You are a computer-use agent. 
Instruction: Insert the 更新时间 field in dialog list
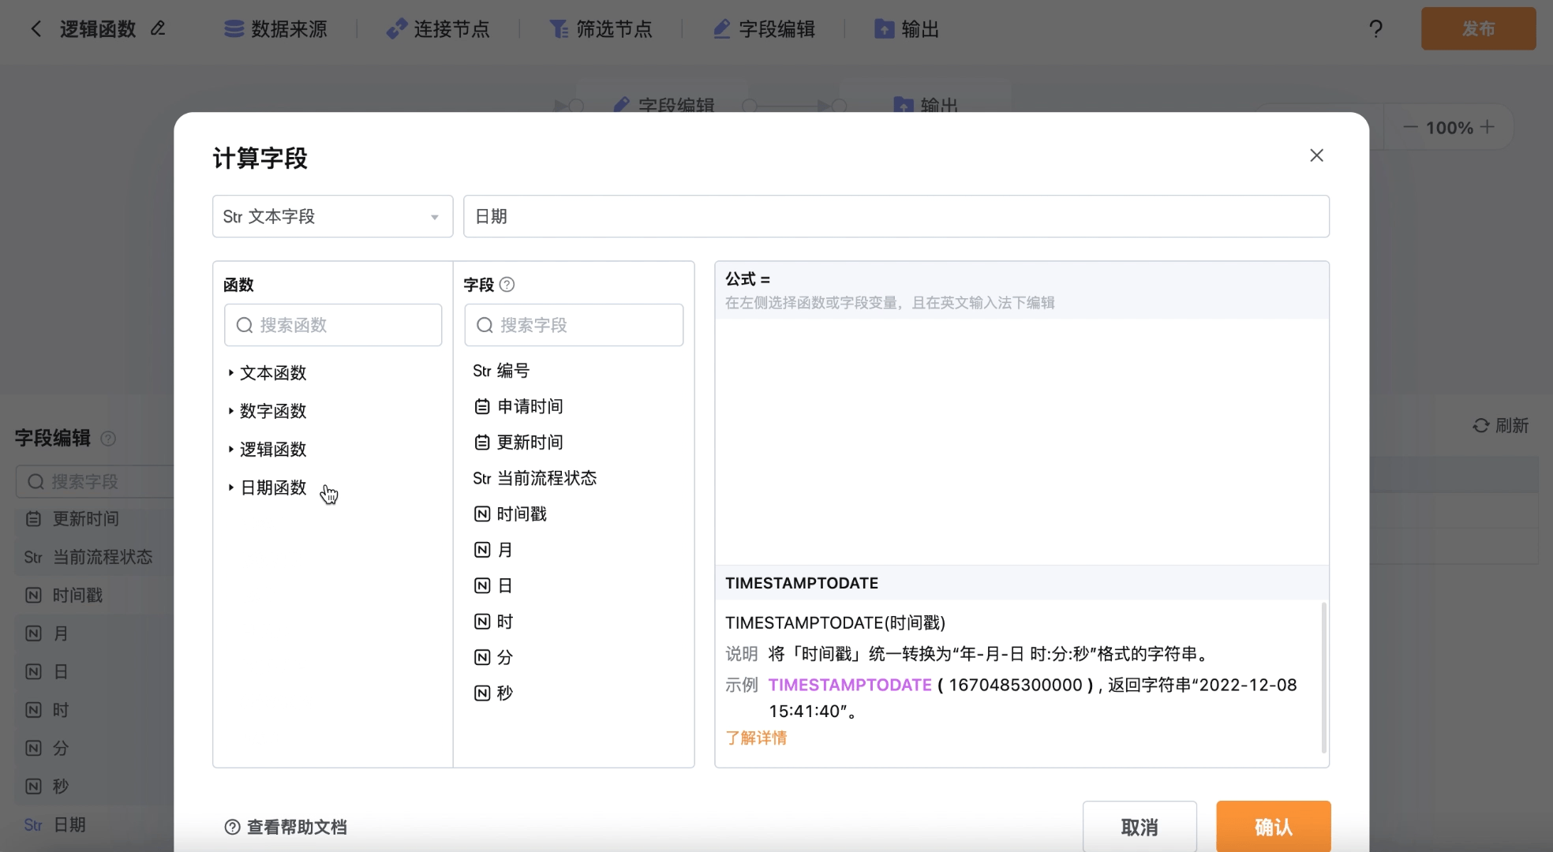[x=518, y=442]
